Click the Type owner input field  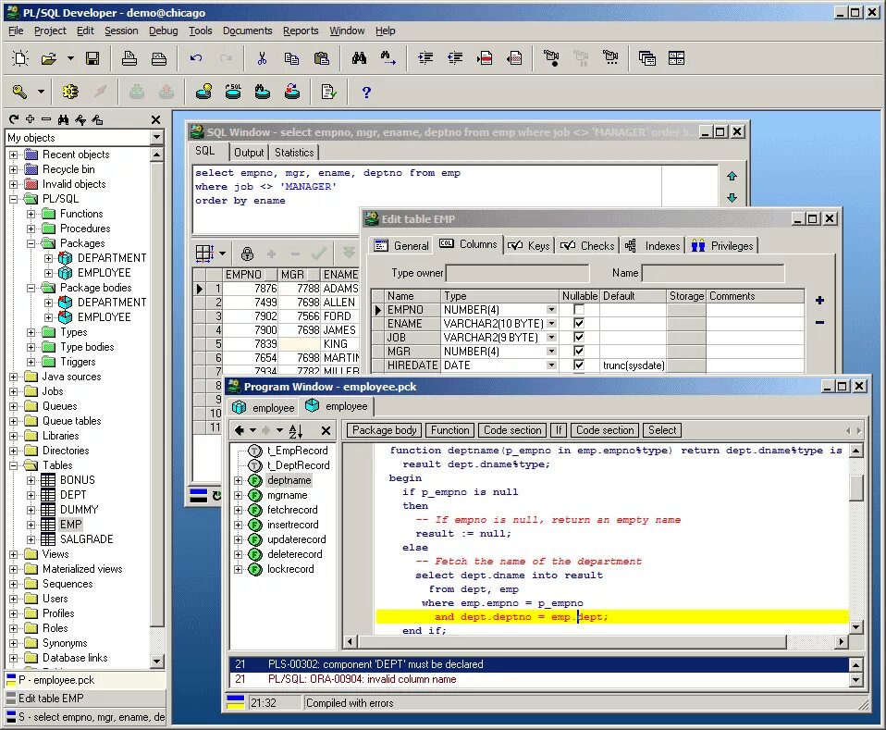[x=517, y=274]
